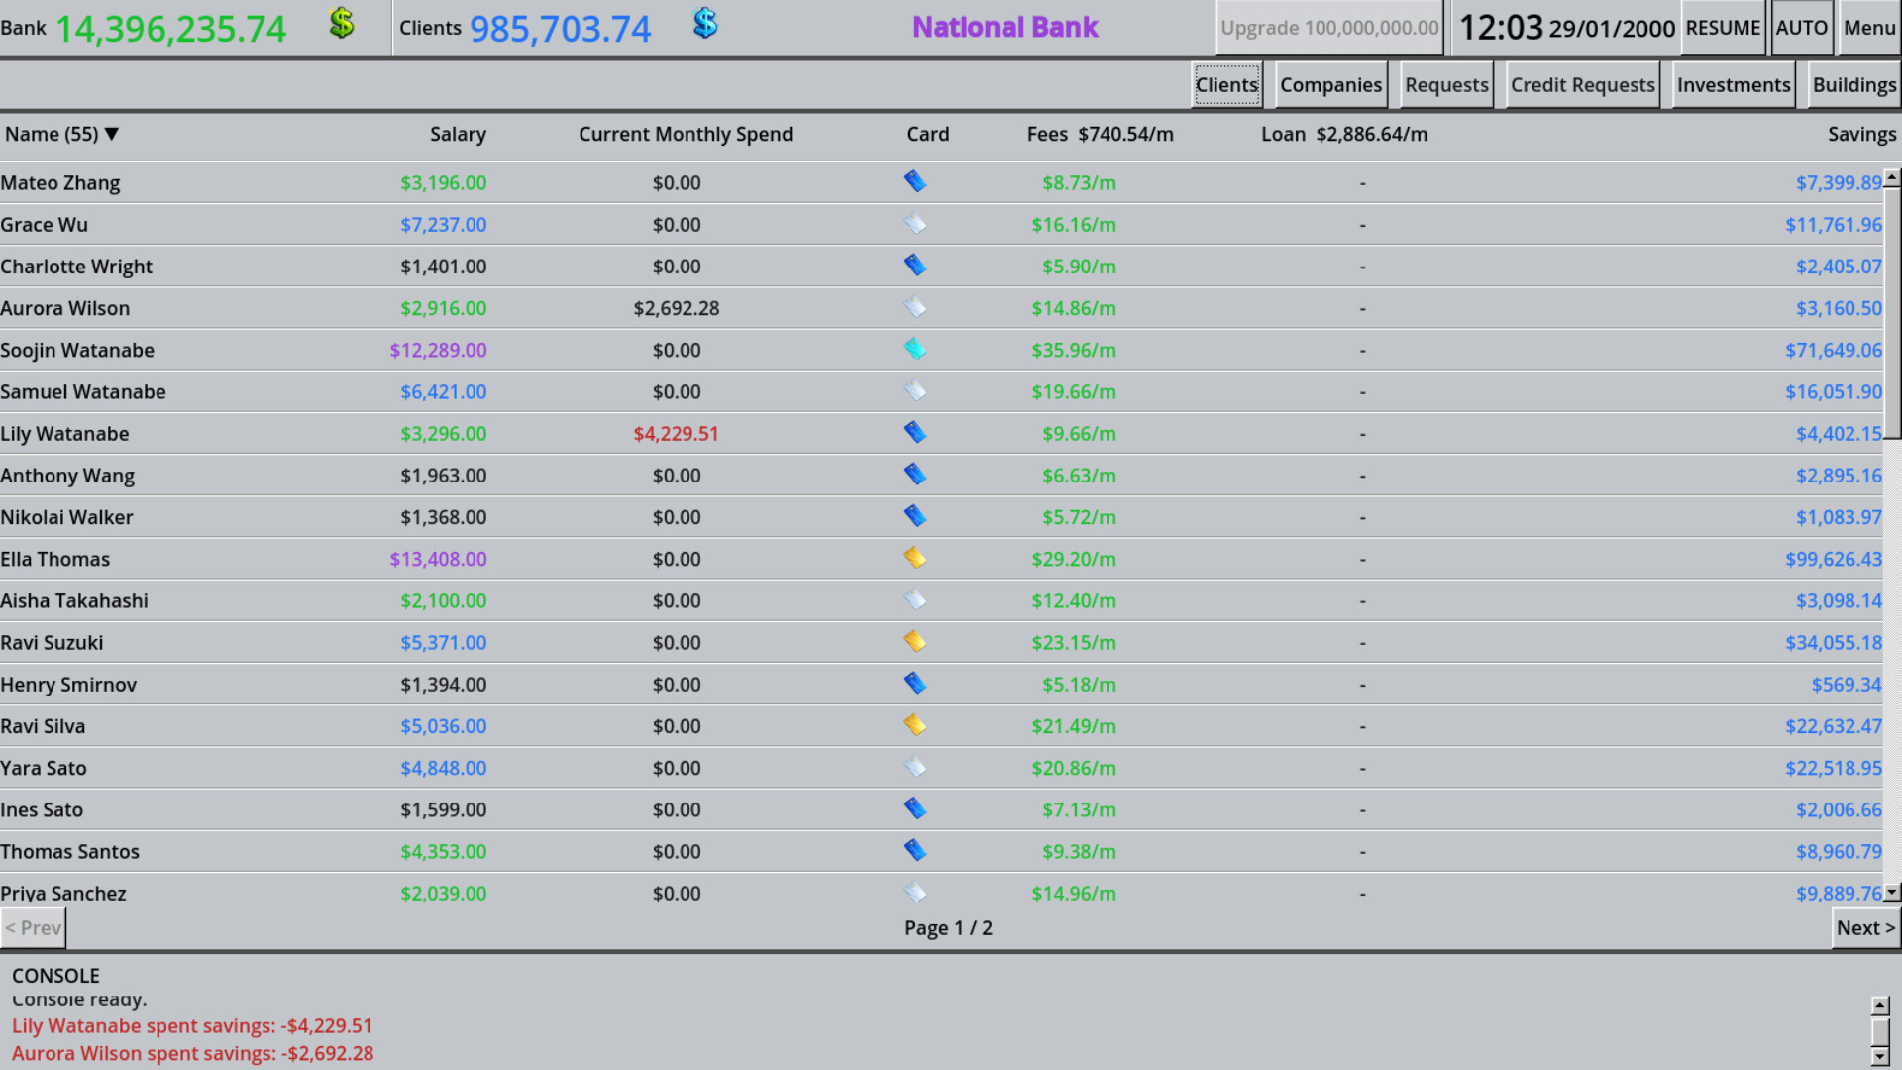The height and width of the screenshot is (1070, 1902).
Task: Click Lily Watanabe's blue card icon
Action: (915, 432)
